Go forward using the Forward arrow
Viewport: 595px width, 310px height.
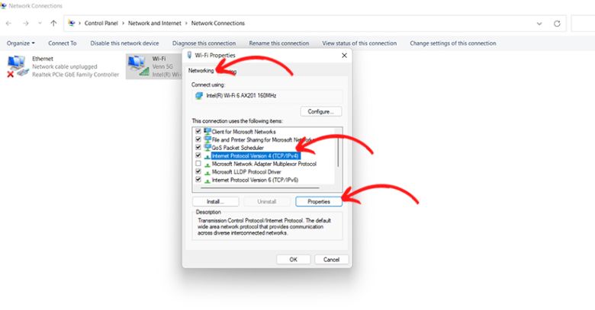pos(25,24)
